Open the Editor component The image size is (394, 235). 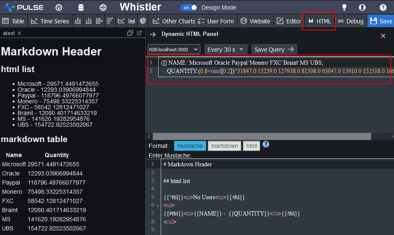pos(289,21)
